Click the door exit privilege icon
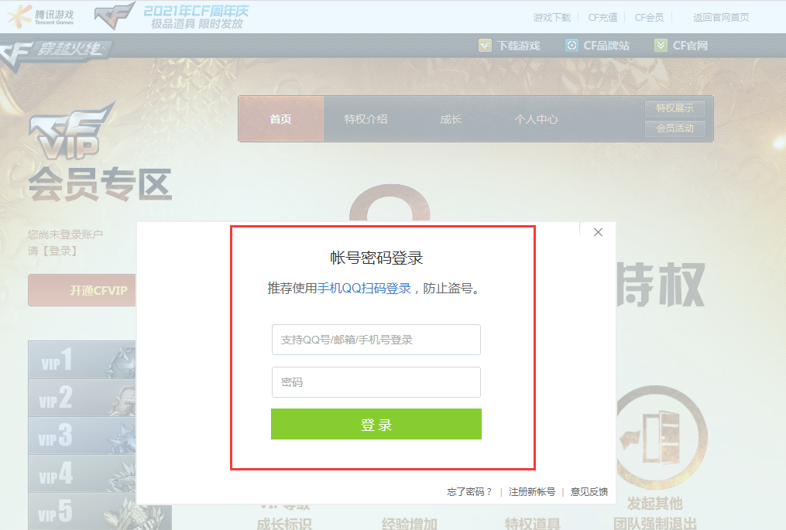 coord(661,437)
